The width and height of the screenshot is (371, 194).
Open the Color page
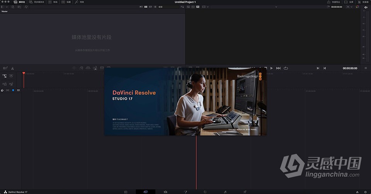[205, 192]
